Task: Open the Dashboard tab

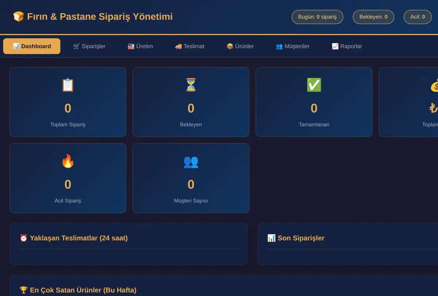Action: pyautogui.click(x=32, y=46)
